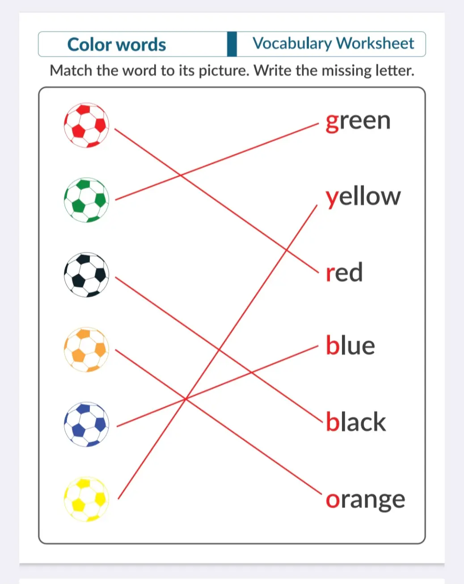This screenshot has width=464, height=584.
Task: Click the "Match the word" instruction text
Action: coord(232,71)
